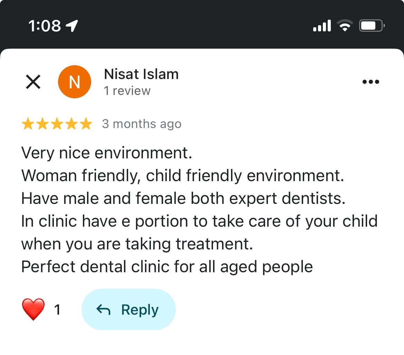
Task: Open the three-dot more options menu
Action: click(371, 82)
